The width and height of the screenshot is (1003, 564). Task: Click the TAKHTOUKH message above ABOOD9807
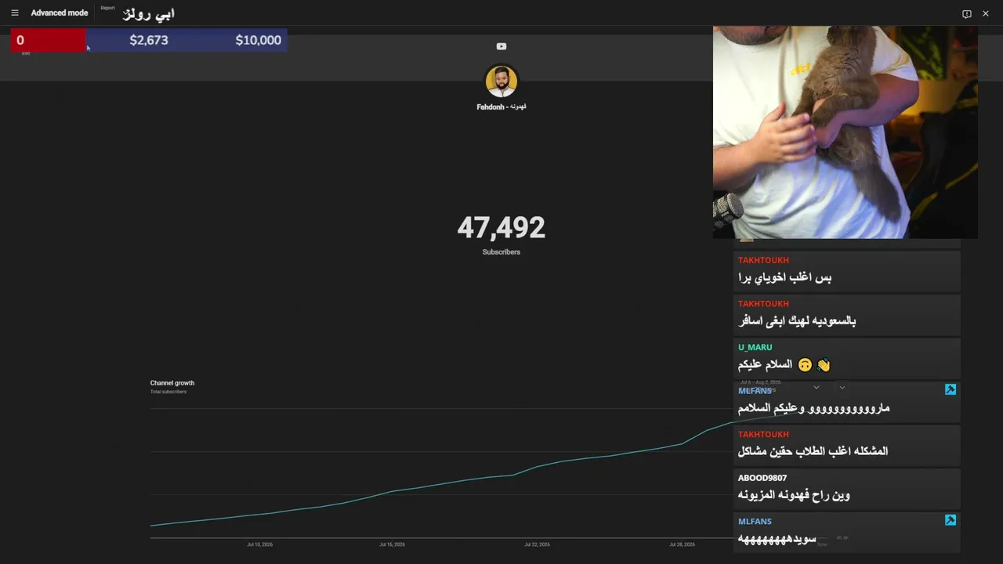coord(813,451)
